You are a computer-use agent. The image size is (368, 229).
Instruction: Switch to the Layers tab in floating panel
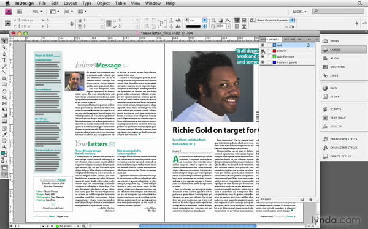[x=273, y=39]
